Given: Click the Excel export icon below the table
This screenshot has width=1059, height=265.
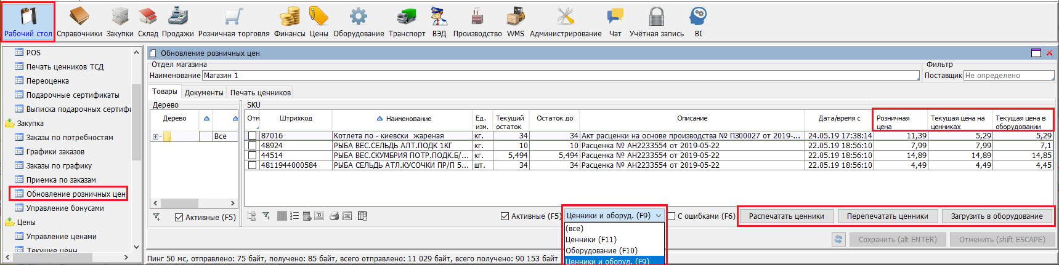Looking at the screenshot, I should tap(347, 216).
